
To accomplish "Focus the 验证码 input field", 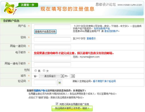I will pos(45,82).
